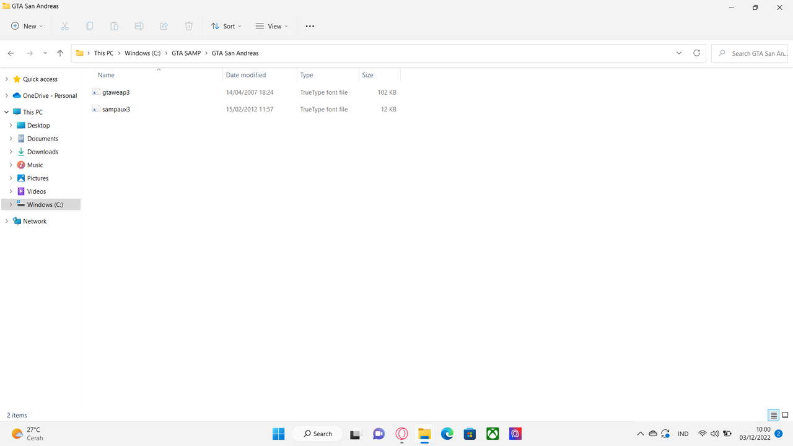Launch Opera browser from taskbar

coord(401,434)
